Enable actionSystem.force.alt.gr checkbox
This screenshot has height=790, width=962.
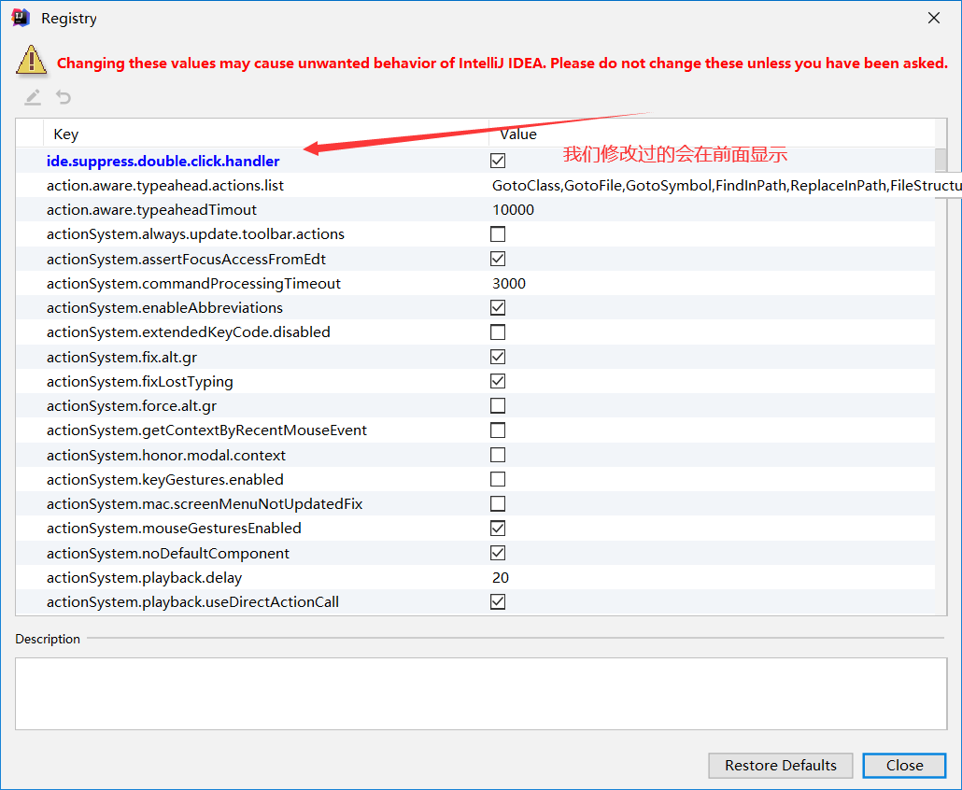point(498,406)
